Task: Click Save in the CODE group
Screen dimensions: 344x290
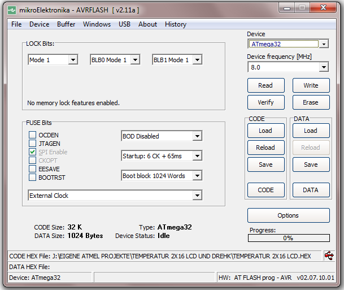Action: [266, 165]
